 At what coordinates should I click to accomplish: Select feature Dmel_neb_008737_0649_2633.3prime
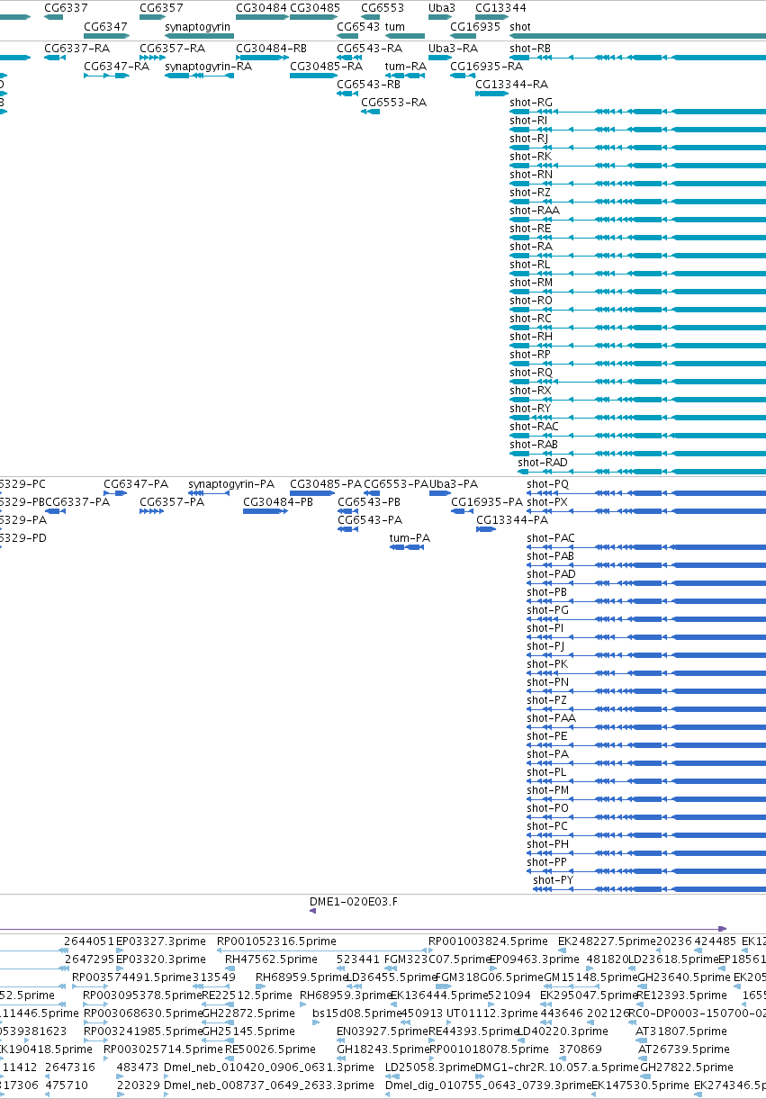coord(268,1085)
